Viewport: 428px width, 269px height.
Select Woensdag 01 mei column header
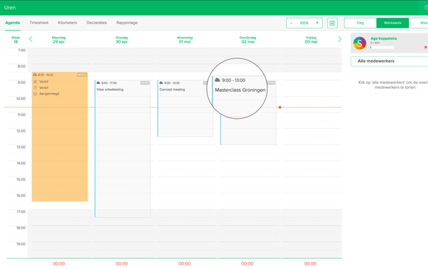(x=185, y=40)
